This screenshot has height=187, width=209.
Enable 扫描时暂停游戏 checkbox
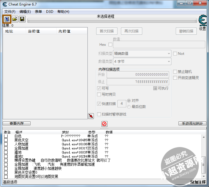pyautogui.click(x=99, y=114)
